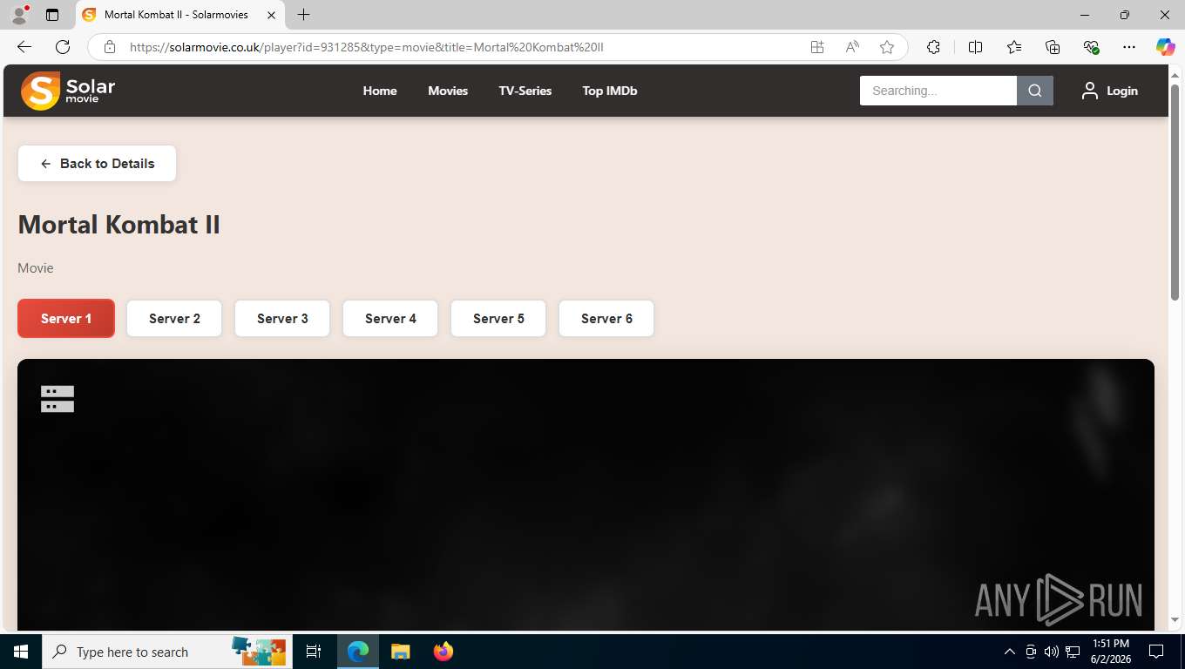Go to the Home menu item
The width and height of the screenshot is (1185, 669).
(x=380, y=91)
